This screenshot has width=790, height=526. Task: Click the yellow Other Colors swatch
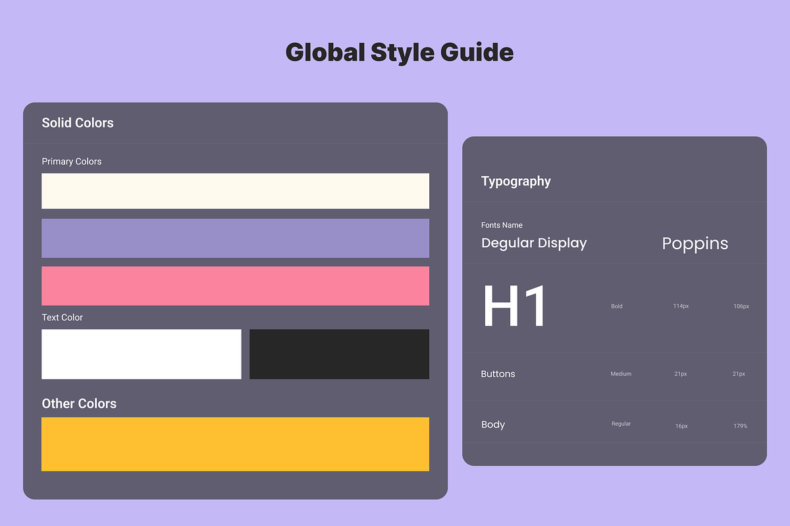pos(235,444)
